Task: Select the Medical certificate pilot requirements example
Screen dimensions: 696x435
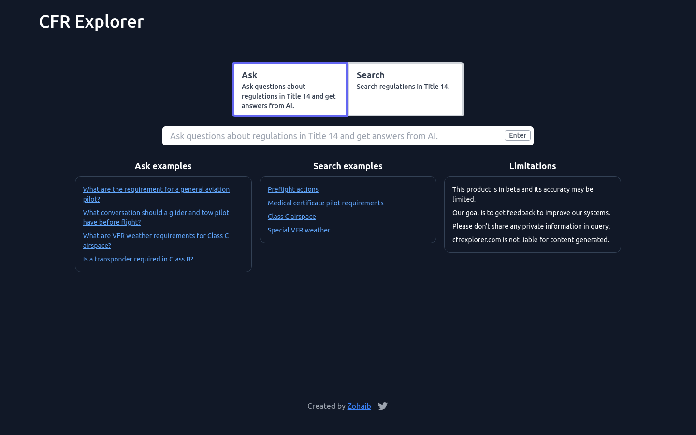Action: [x=325, y=203]
